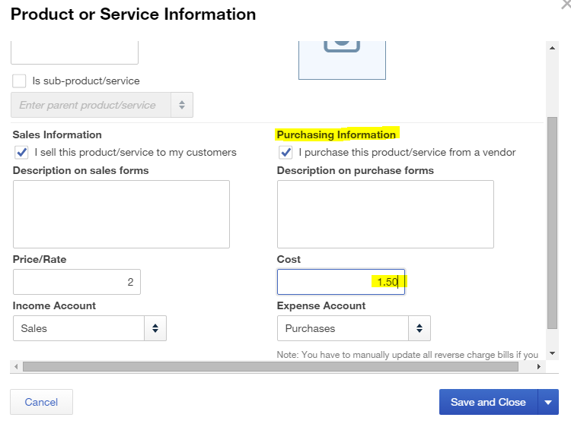Screen dimensions: 571x427
Task: Open Save and Close split arrow menu
Action: pyautogui.click(x=548, y=402)
